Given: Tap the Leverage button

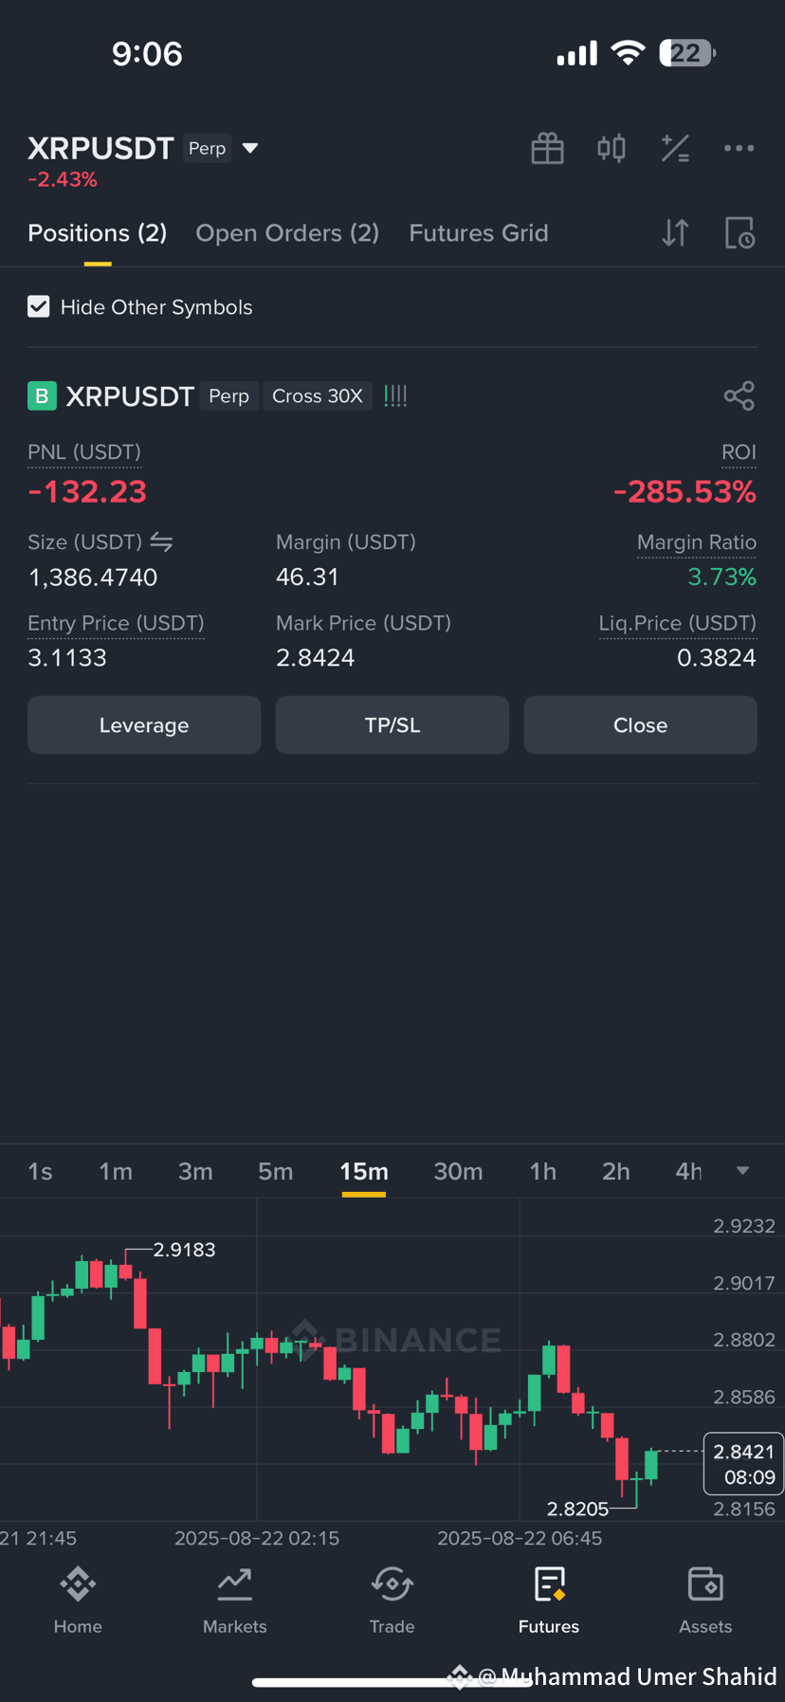Looking at the screenshot, I should tap(144, 725).
